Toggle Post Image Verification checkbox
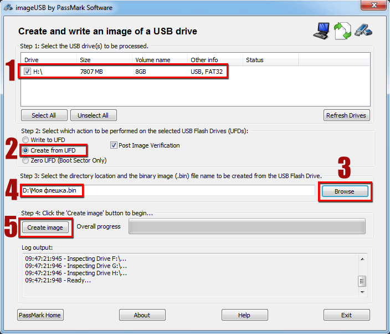Viewport: 390px width, 334px height. pos(114,145)
